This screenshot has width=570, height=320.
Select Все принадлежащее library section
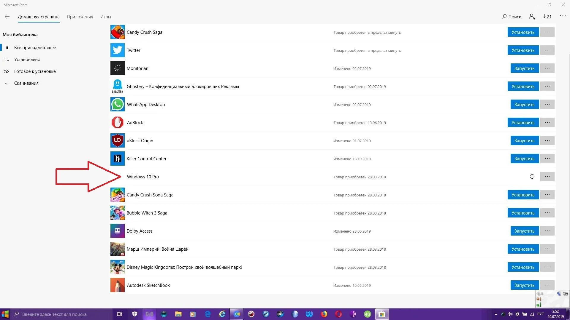[35, 47]
